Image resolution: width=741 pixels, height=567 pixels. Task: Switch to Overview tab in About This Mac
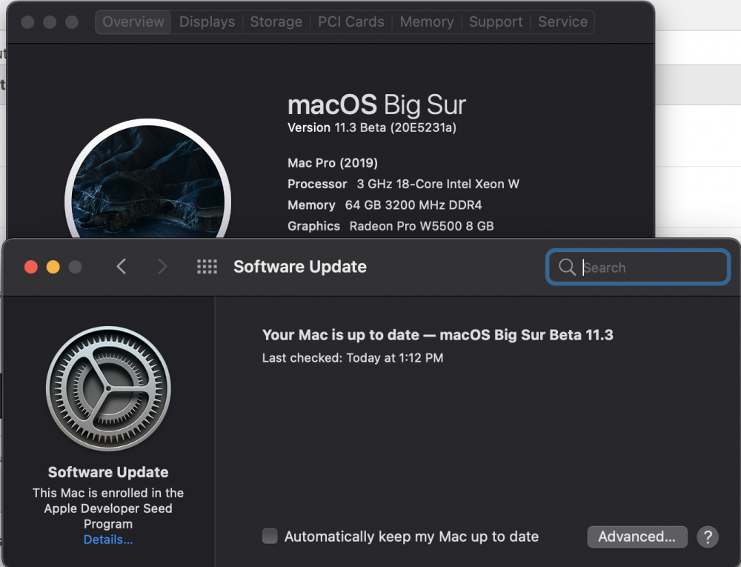point(133,21)
